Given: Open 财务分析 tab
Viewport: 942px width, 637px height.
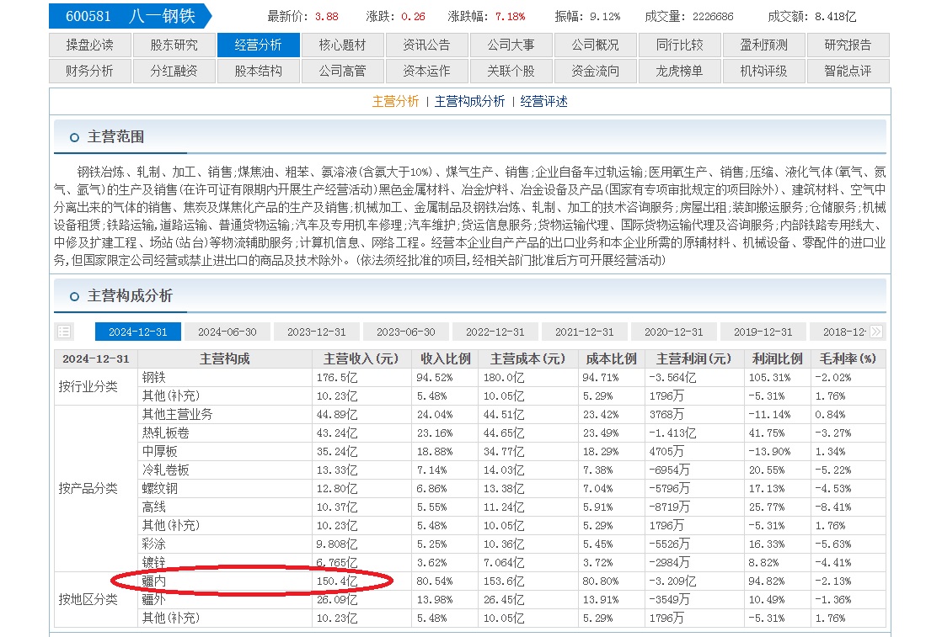Looking at the screenshot, I should [x=90, y=71].
